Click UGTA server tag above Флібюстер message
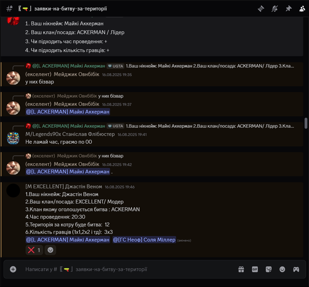The image size is (309, 287). pos(116,126)
